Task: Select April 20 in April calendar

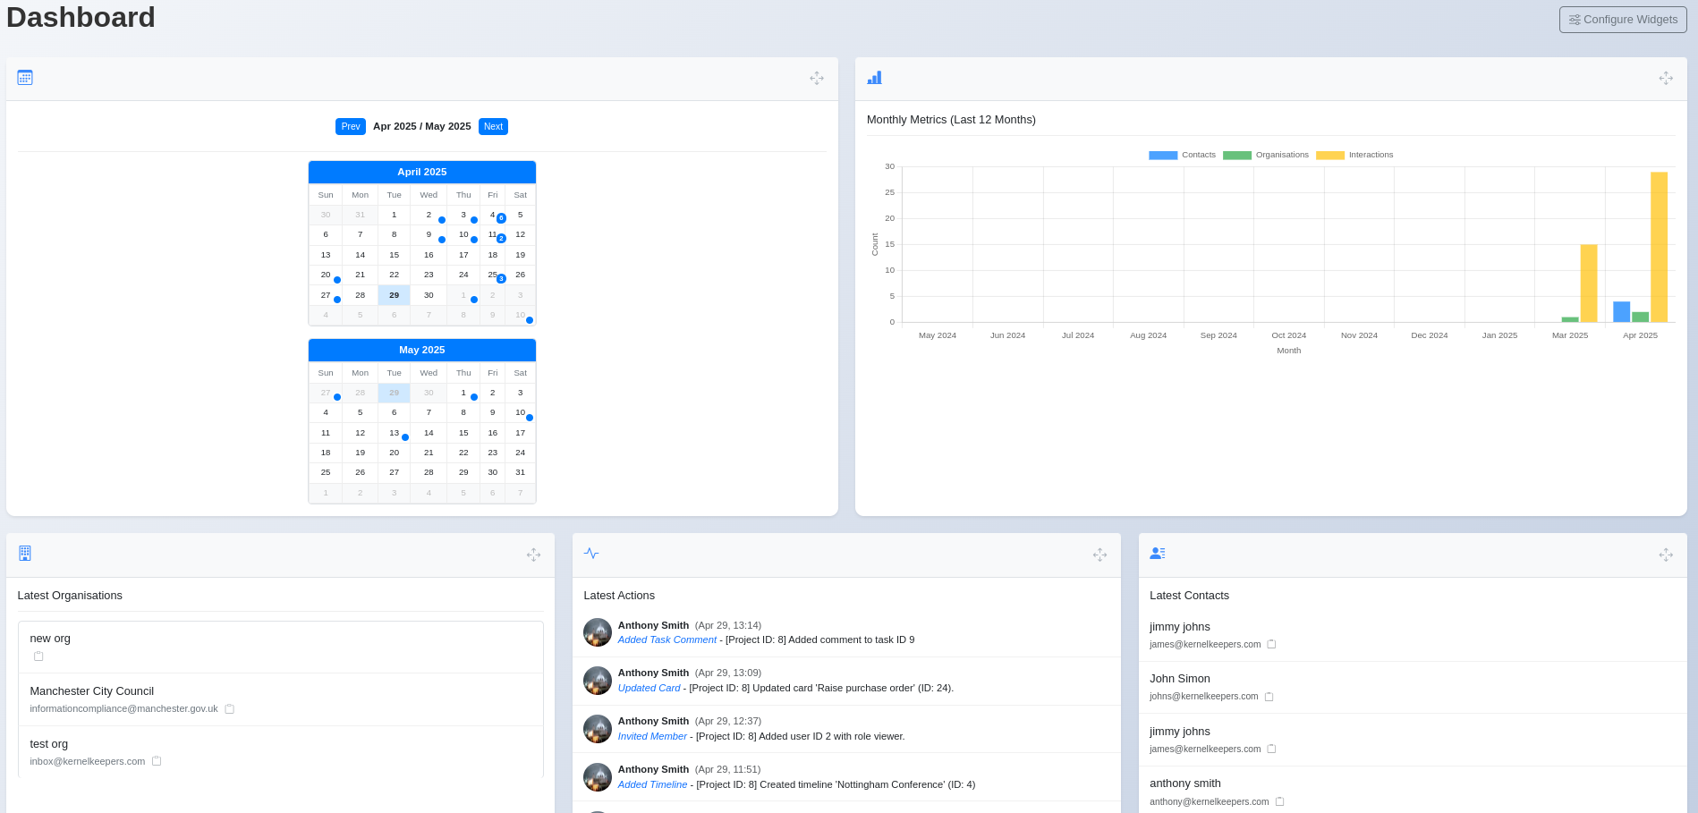Action: 326,275
